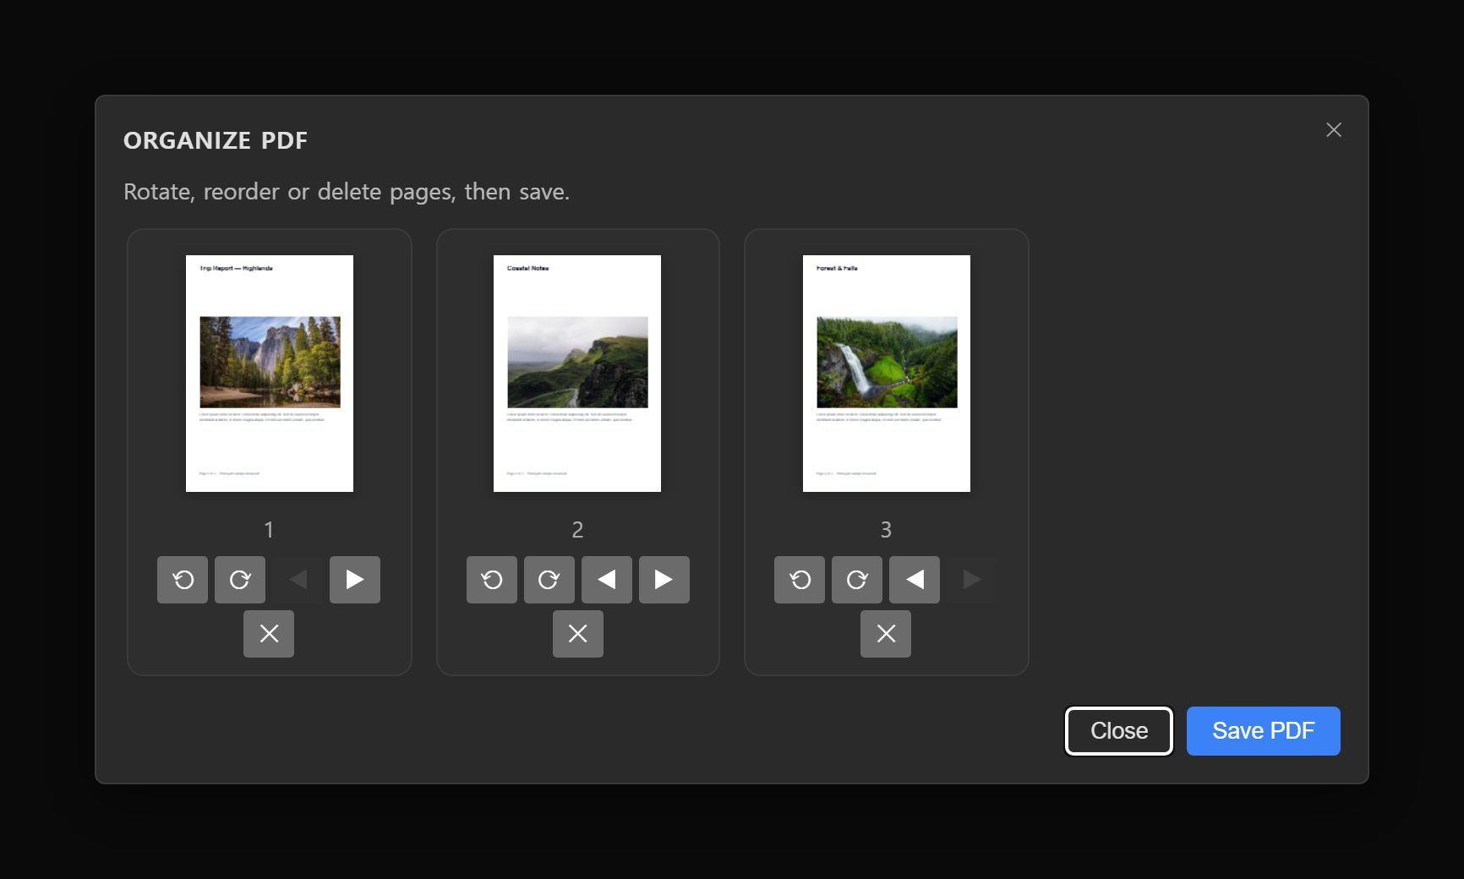This screenshot has height=879, width=1464.
Task: Click the 'Rotate, reorder or delete pages' instruction text
Action: pos(347,192)
